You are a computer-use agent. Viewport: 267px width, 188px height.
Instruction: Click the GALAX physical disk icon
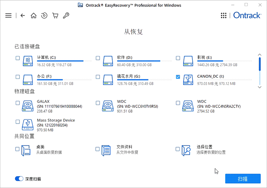click(27, 106)
